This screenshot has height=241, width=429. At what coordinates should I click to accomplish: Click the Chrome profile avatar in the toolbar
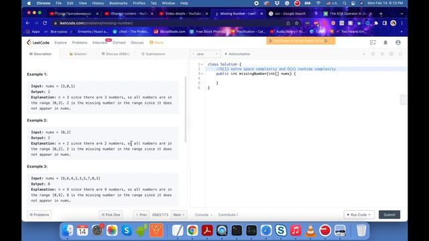click(x=393, y=23)
